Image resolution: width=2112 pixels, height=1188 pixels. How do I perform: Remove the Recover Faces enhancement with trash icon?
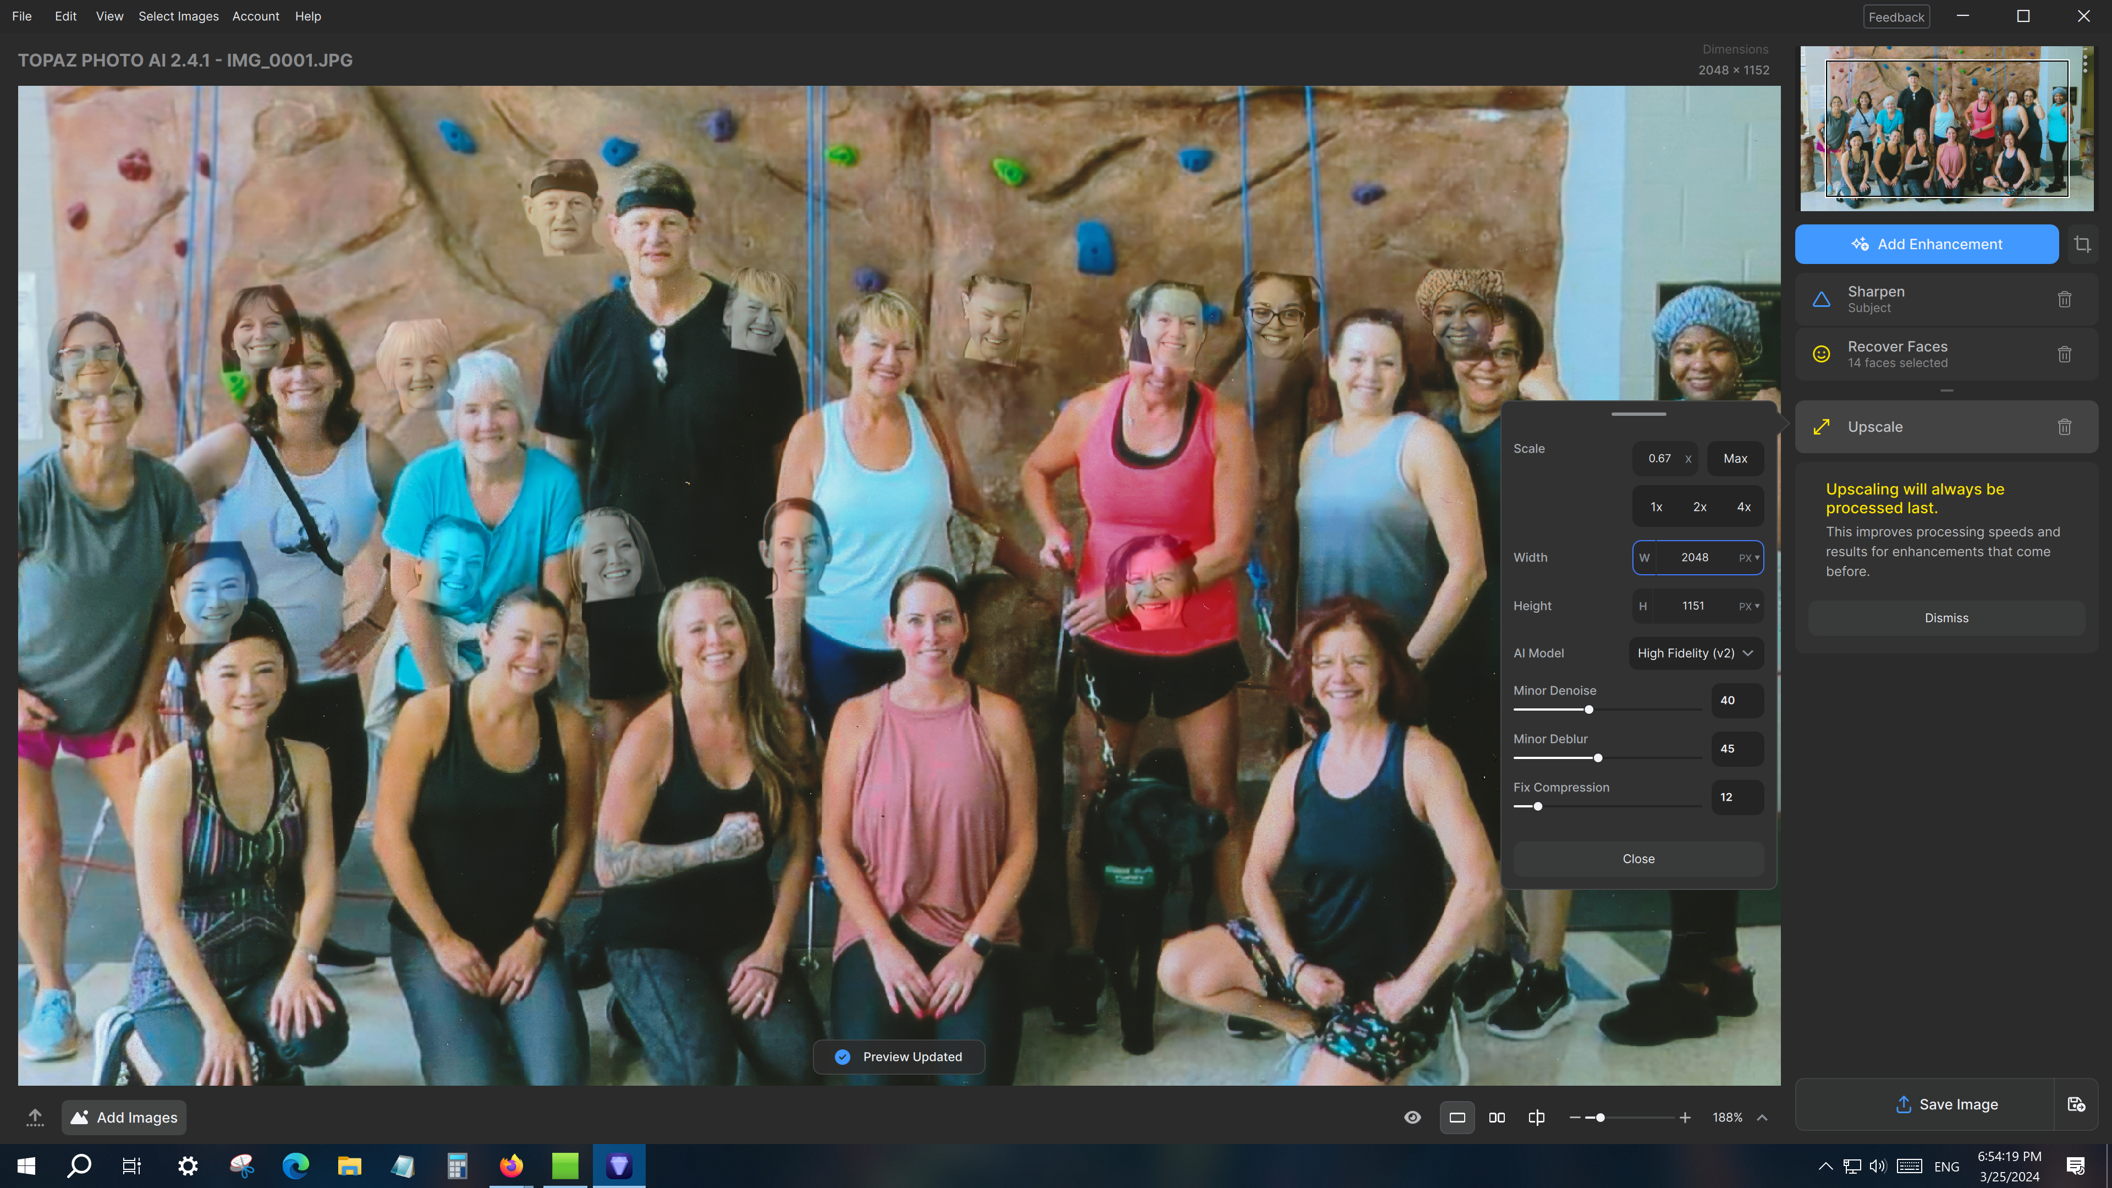coord(2065,353)
